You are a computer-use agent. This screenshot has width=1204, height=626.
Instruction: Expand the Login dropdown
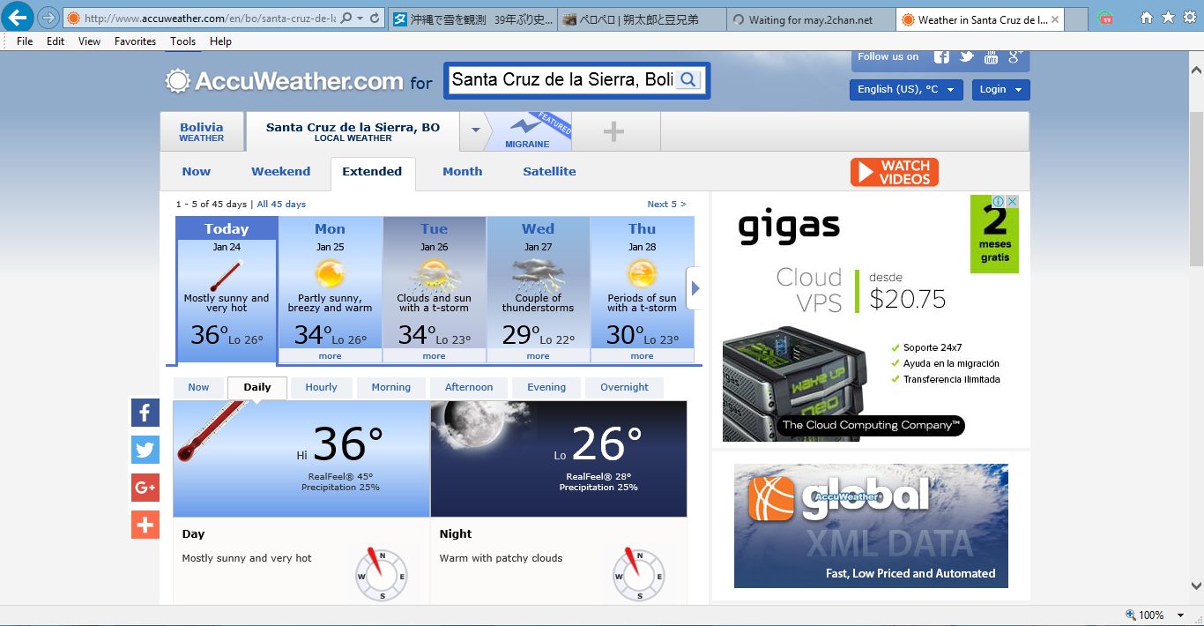click(x=1000, y=89)
